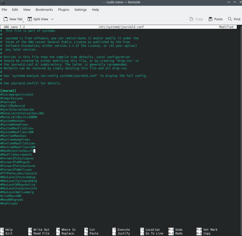The image size is (242, 236).
Task: Place the cursor on the #Storage=persistent line
Action: (17, 95)
